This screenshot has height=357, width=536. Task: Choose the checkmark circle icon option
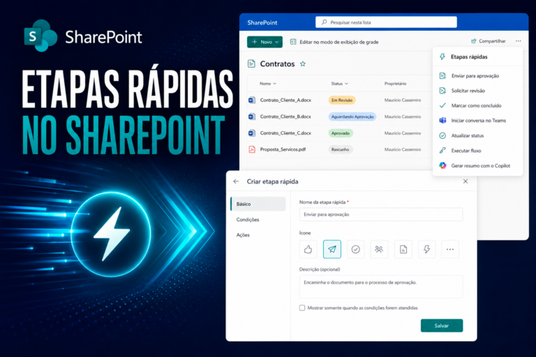click(355, 250)
